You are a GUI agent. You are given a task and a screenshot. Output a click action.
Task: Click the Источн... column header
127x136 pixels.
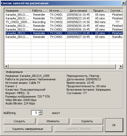pos(56,11)
